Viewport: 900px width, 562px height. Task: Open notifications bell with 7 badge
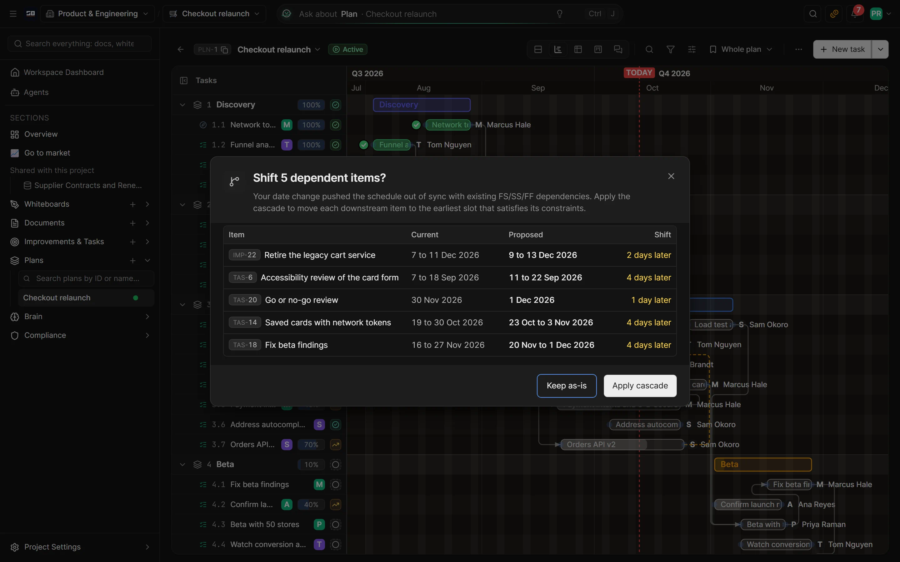(855, 14)
